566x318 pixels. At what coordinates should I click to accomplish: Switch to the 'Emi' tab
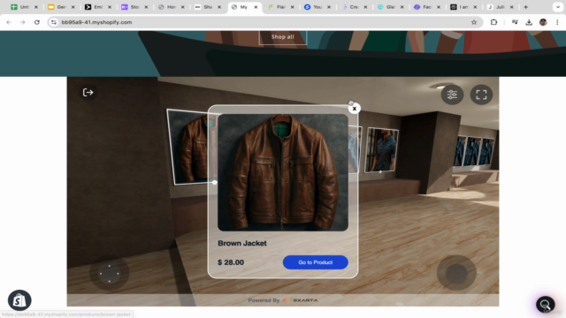tap(97, 7)
